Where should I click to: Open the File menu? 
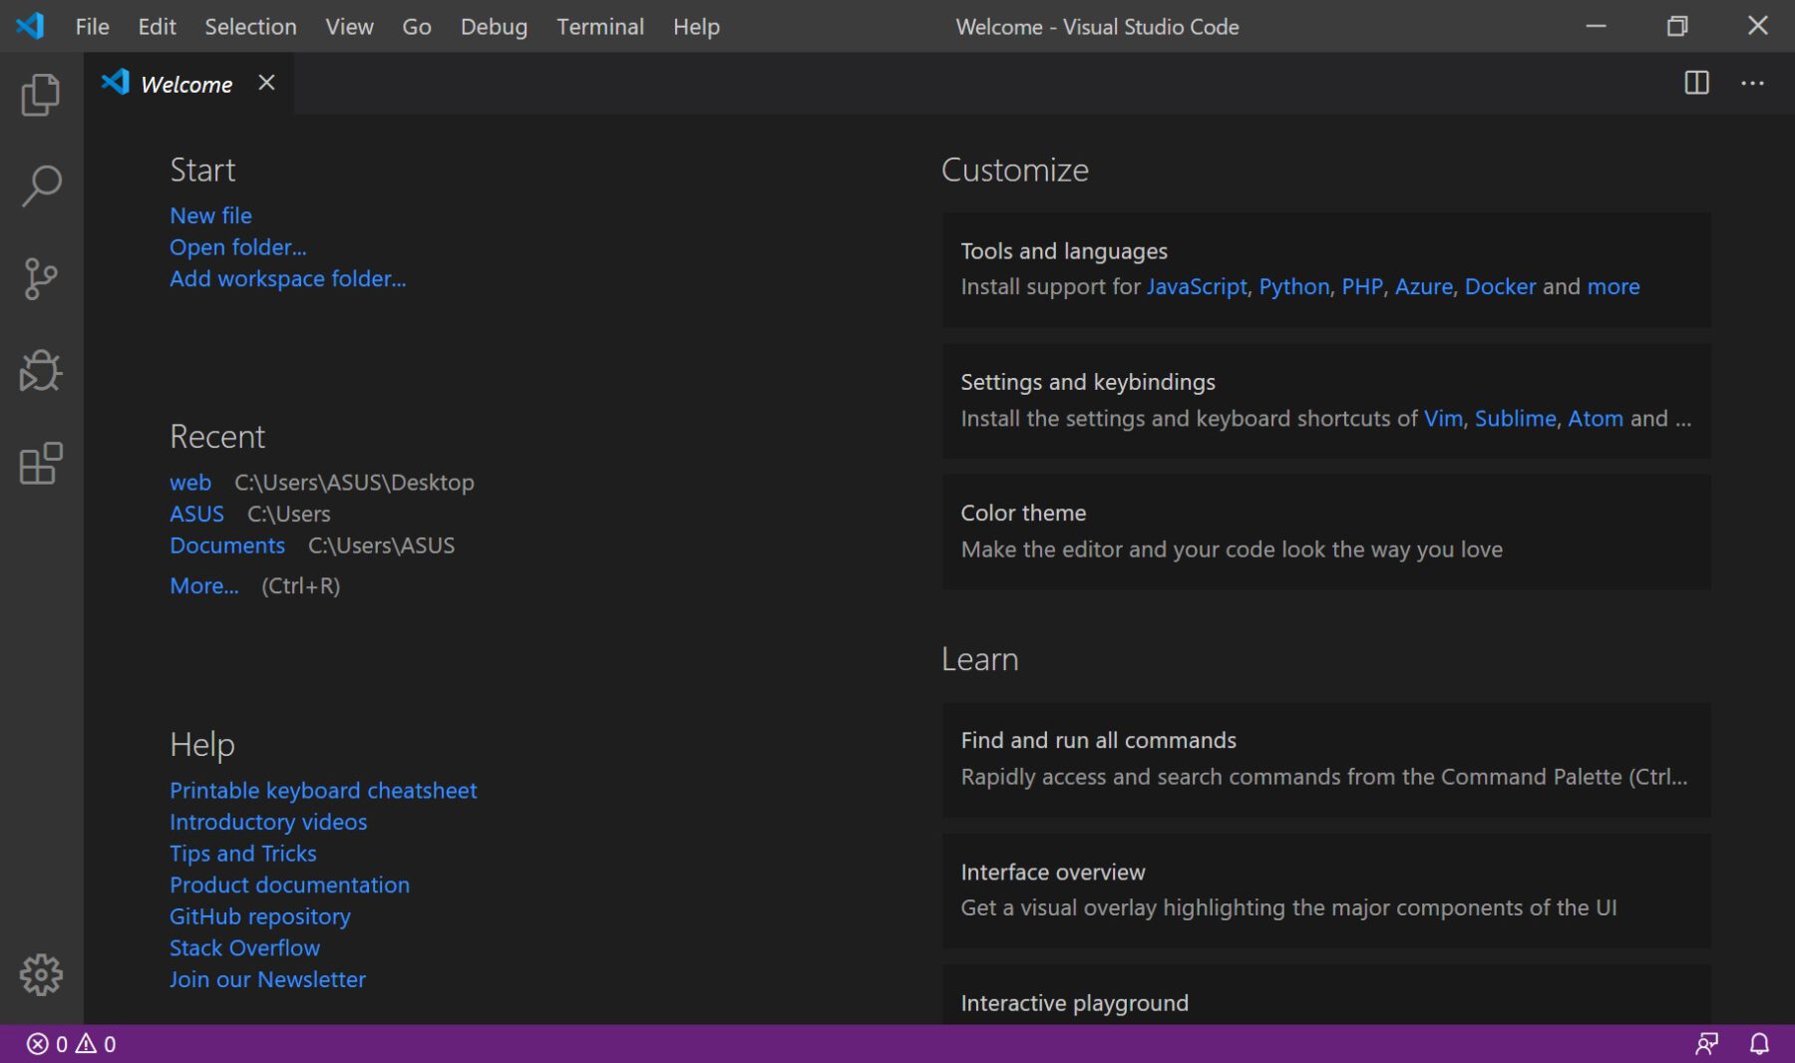pyautogui.click(x=92, y=27)
